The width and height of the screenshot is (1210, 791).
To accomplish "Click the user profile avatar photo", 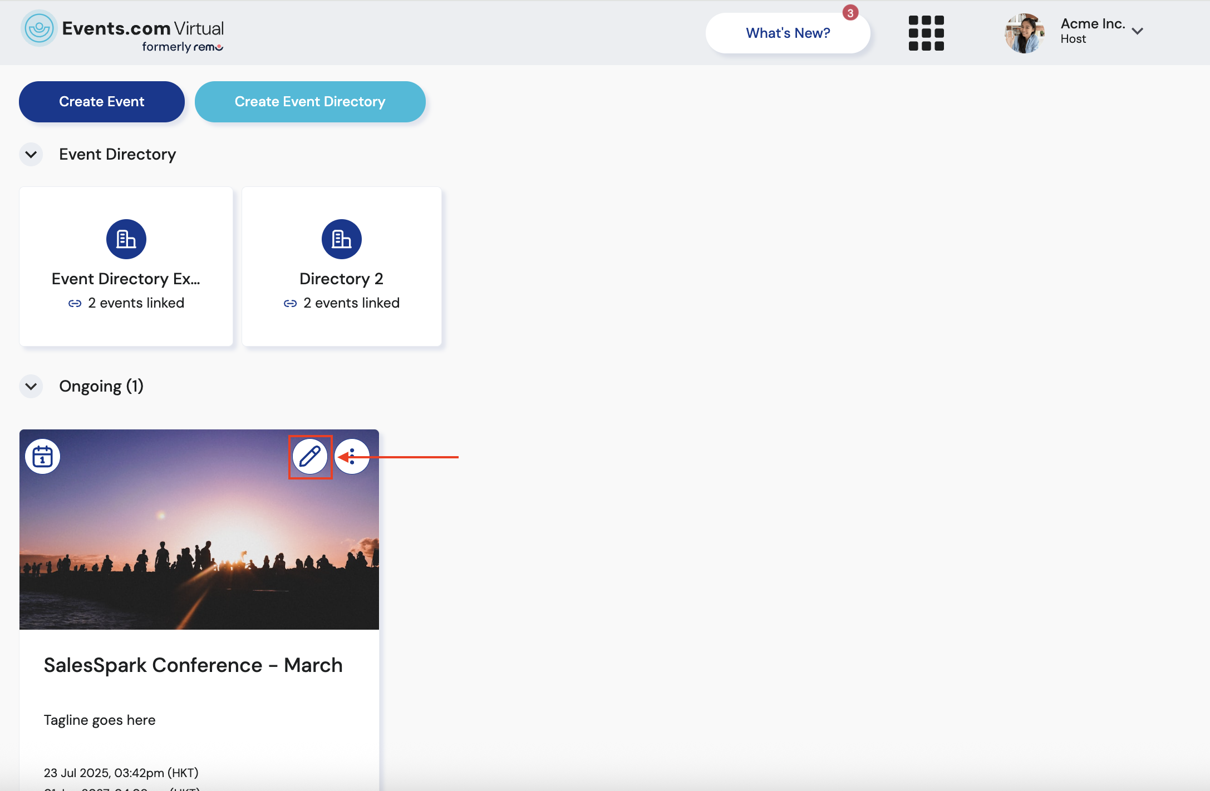I will [1024, 33].
